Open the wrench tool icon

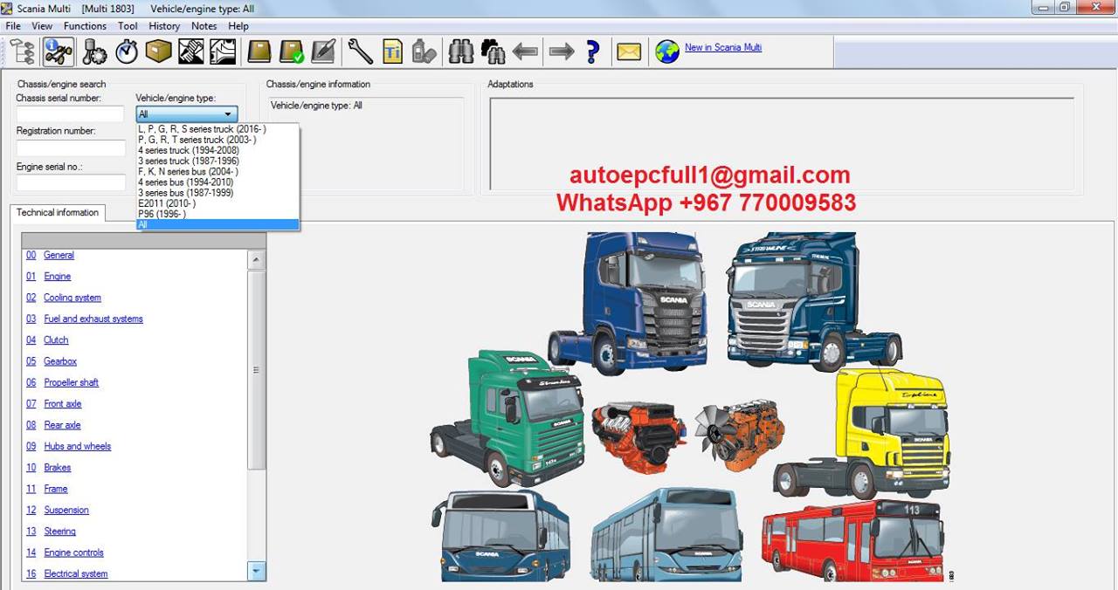click(x=360, y=51)
